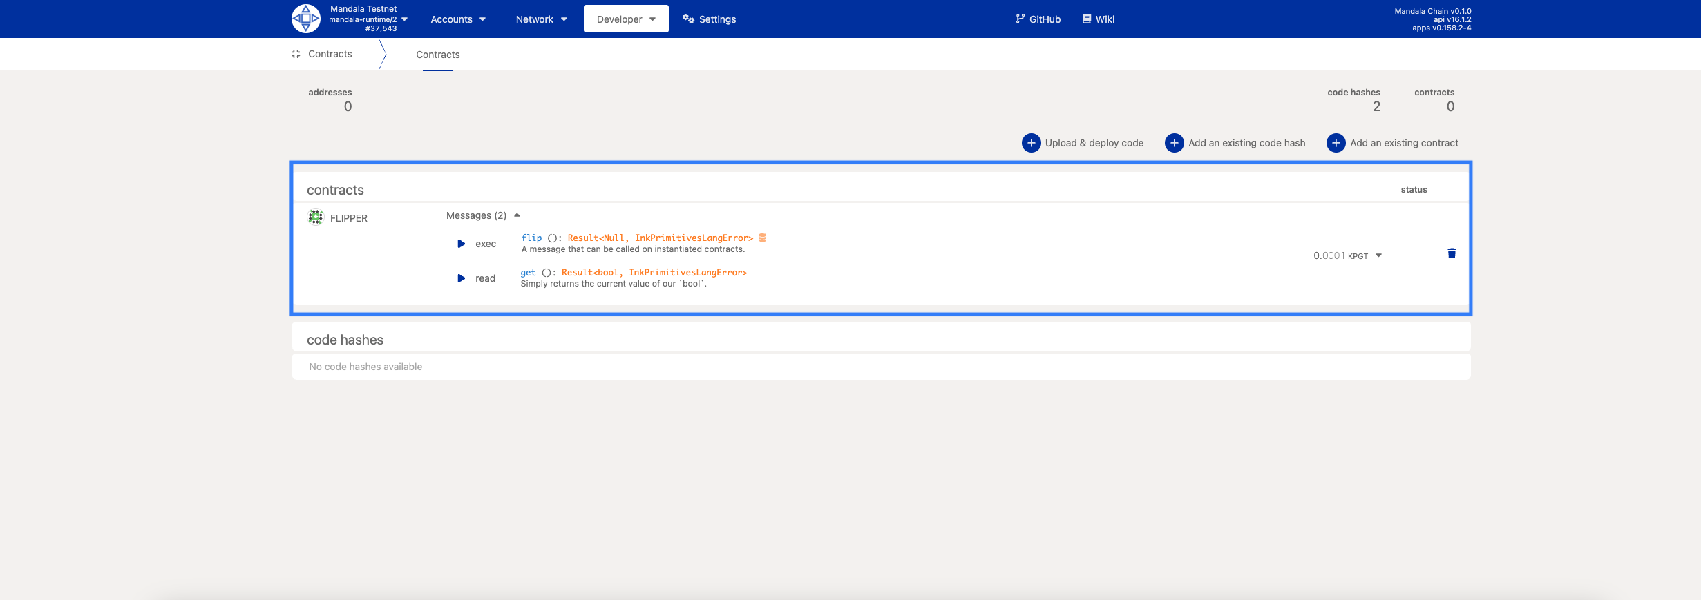
Task: Click Add an existing code hash label
Action: click(x=1247, y=143)
